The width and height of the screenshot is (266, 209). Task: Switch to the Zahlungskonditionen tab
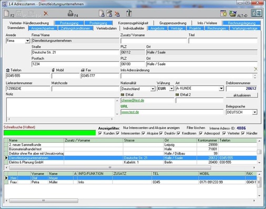tap(75, 28)
